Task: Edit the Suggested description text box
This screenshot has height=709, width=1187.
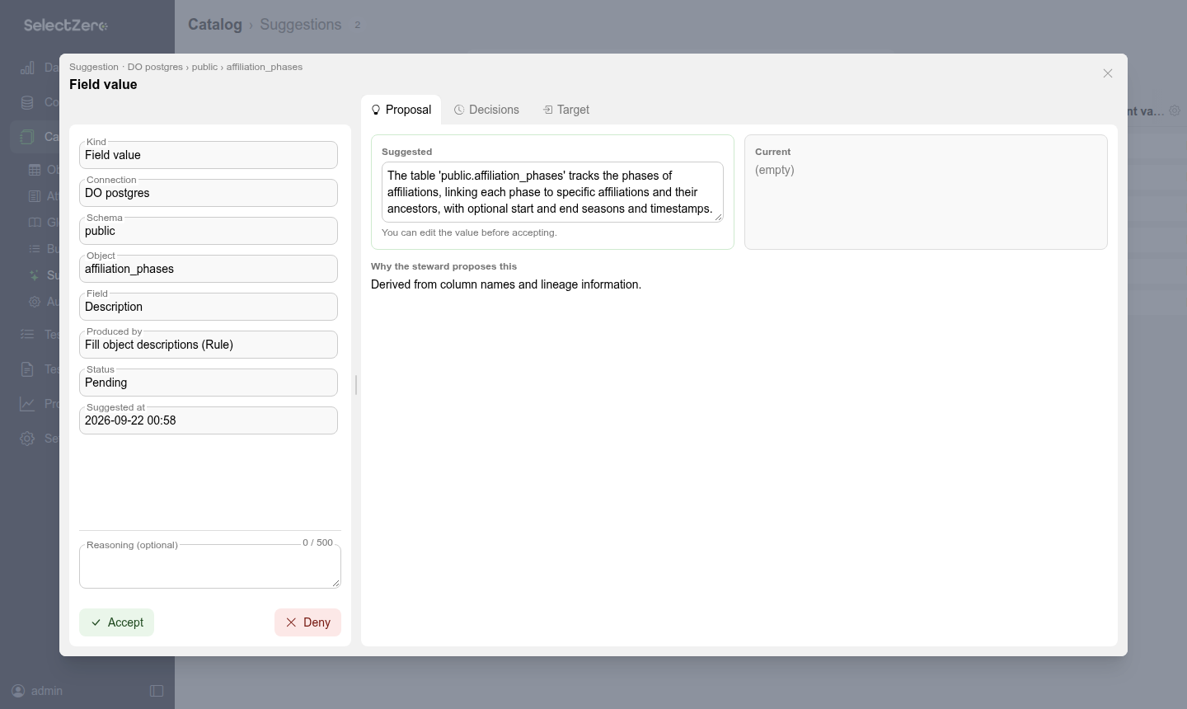Action: click(x=552, y=192)
